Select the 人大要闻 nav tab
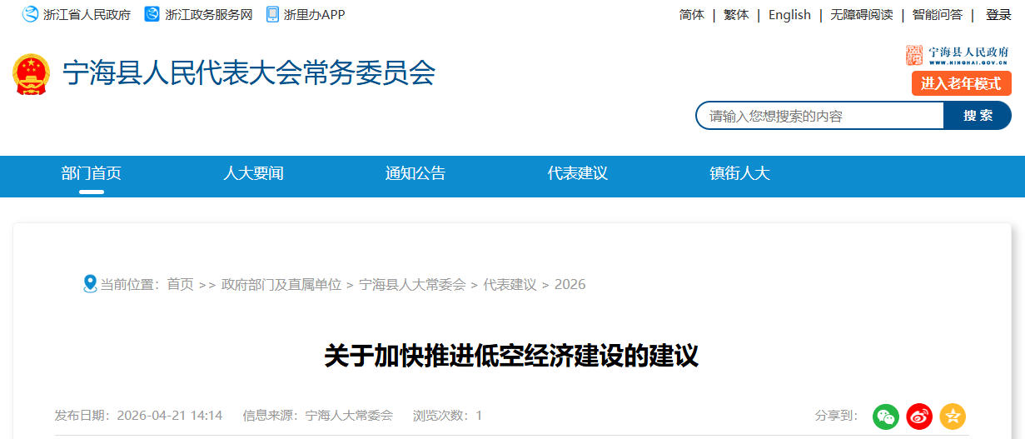The height and width of the screenshot is (439, 1025). point(254,173)
